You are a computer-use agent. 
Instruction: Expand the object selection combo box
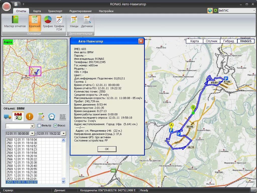(32, 126)
